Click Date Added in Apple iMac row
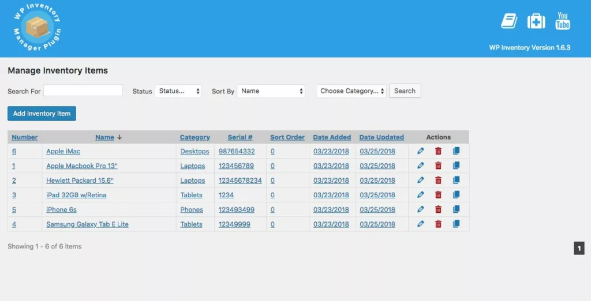The image size is (591, 301). pos(331,151)
